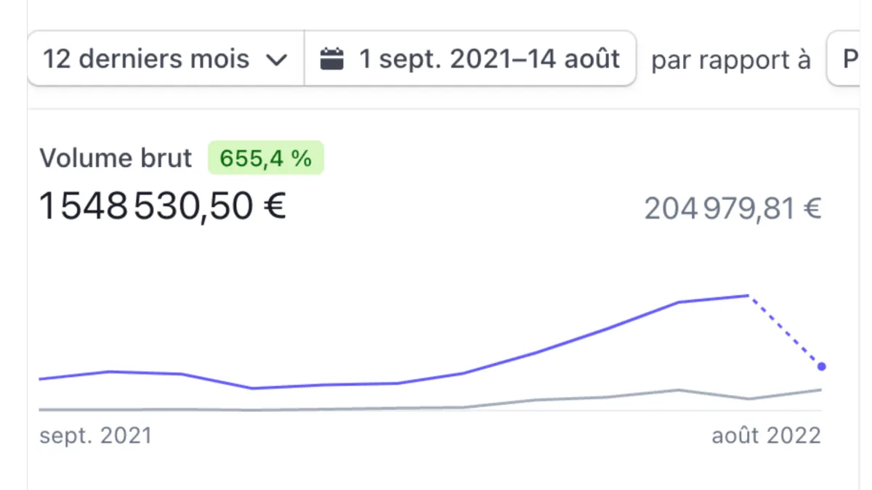Click the lowest dip of the purple line
Screen dimensions: 872x490
(251, 388)
